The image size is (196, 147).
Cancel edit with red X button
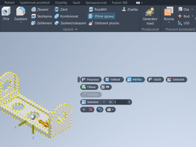91,110
